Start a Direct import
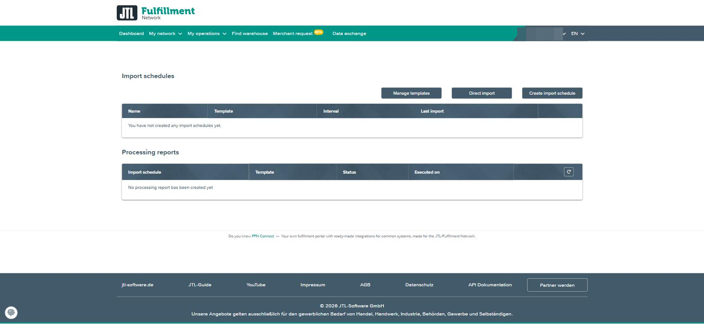The width and height of the screenshot is (704, 324). 482,93
